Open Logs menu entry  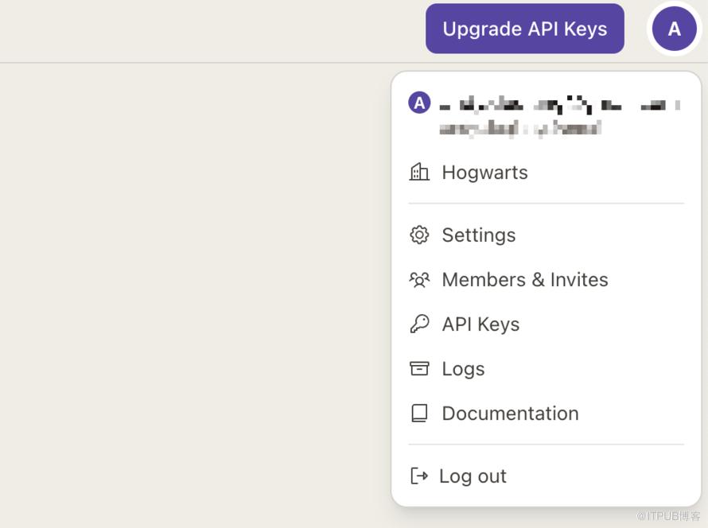pos(463,369)
